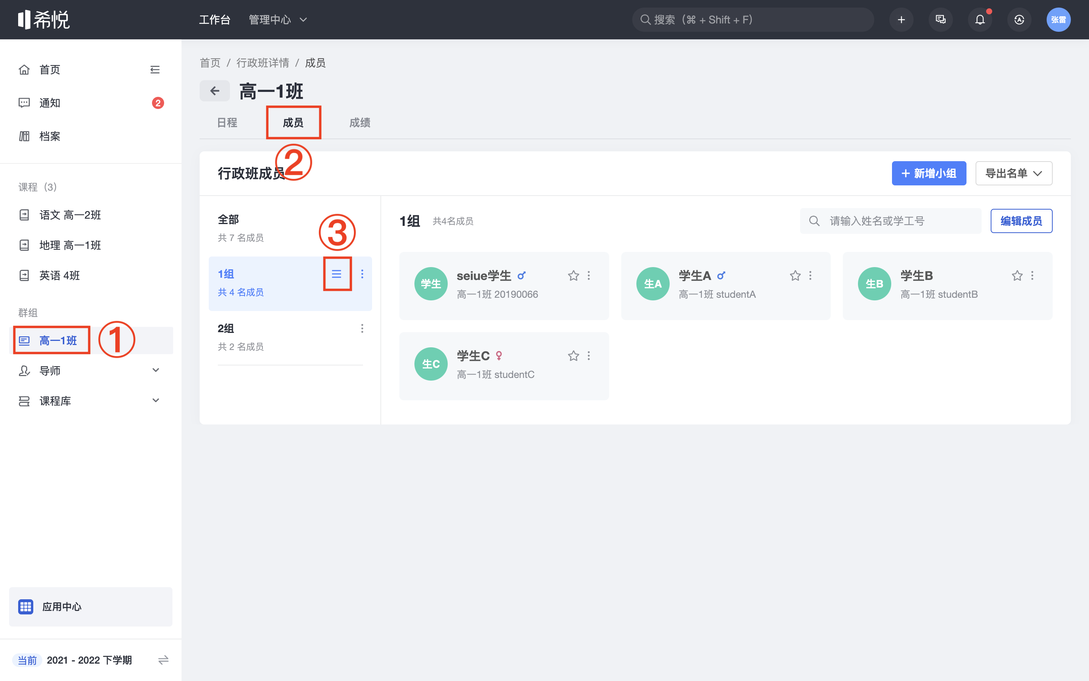Click the member search field 请输入姓名或学工号
Screen dimensions: 1089x681
coord(890,221)
